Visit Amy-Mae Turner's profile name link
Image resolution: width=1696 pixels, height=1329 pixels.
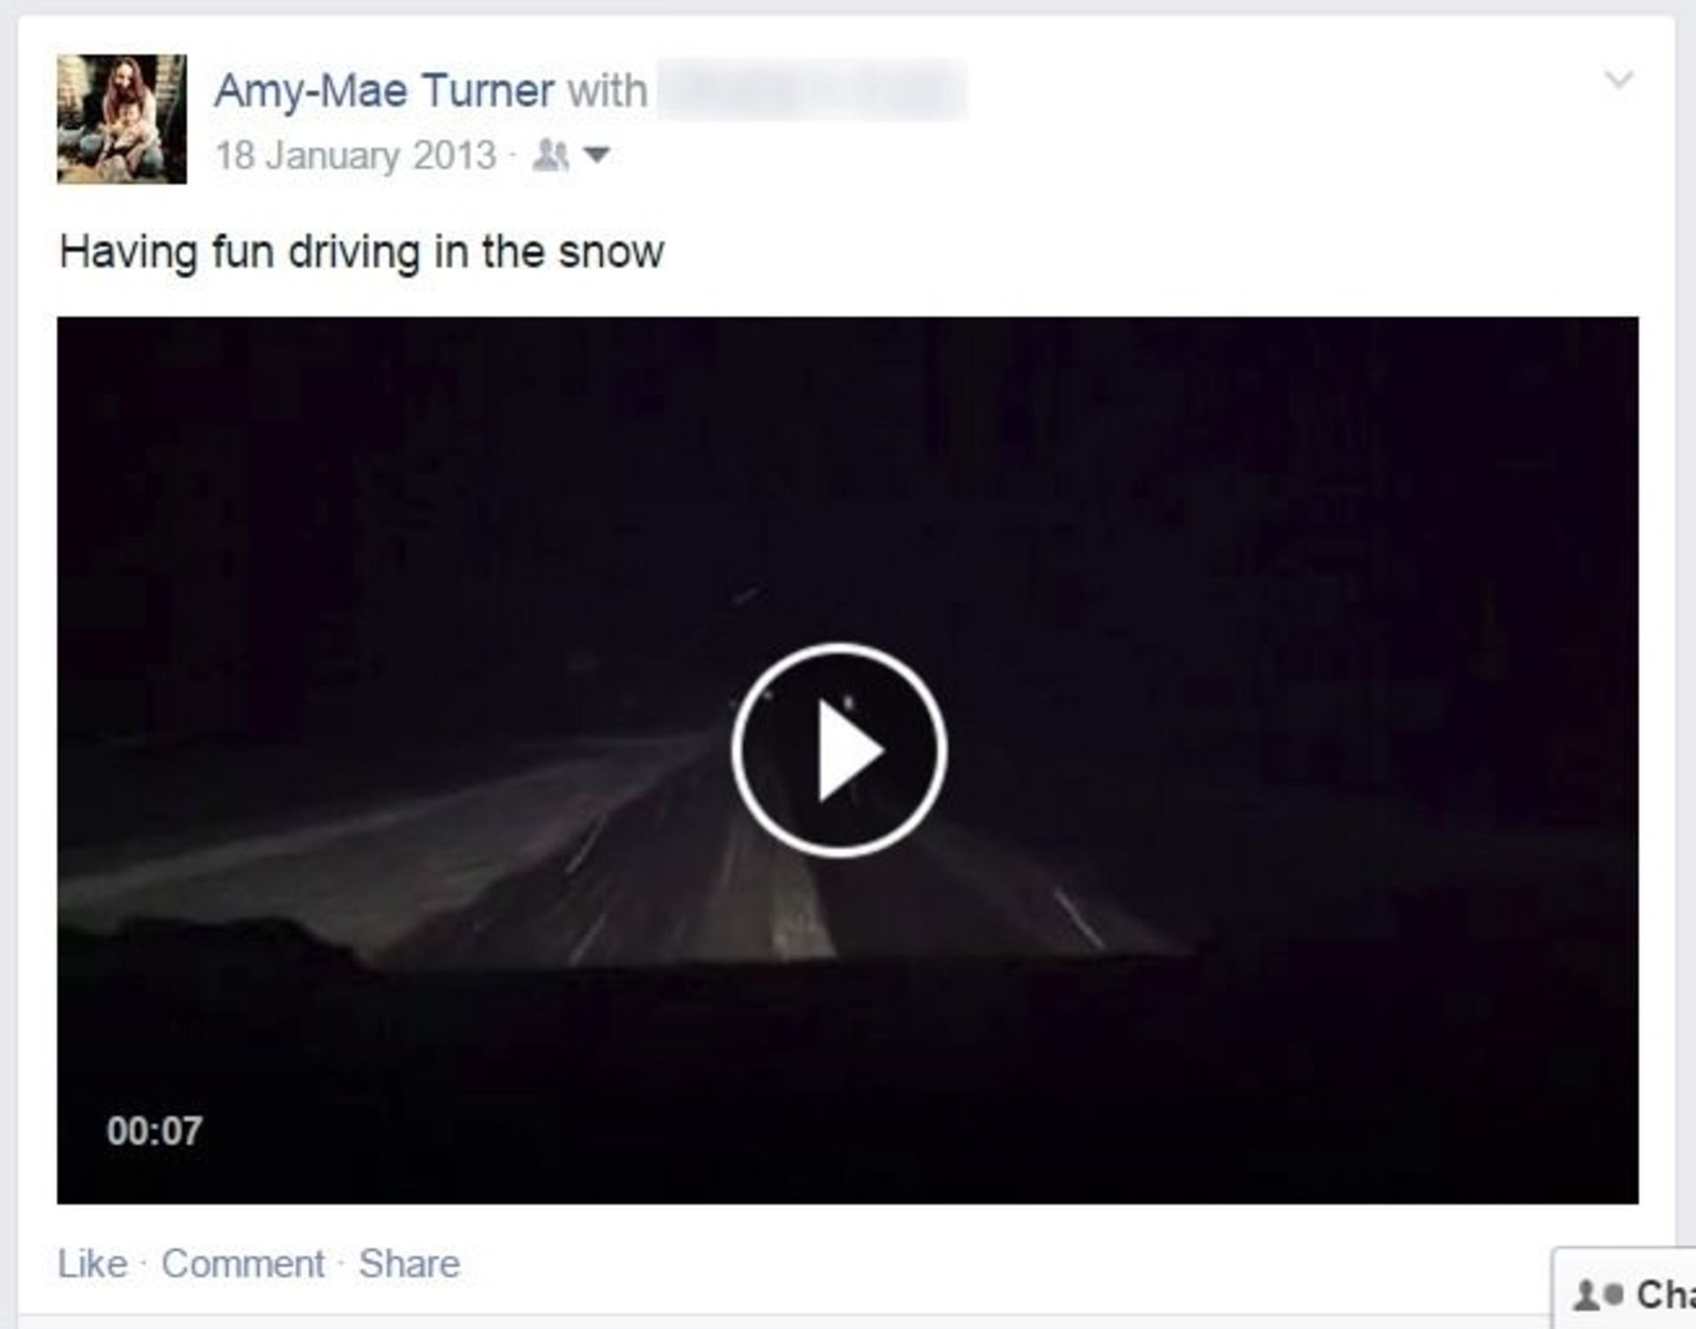click(384, 91)
